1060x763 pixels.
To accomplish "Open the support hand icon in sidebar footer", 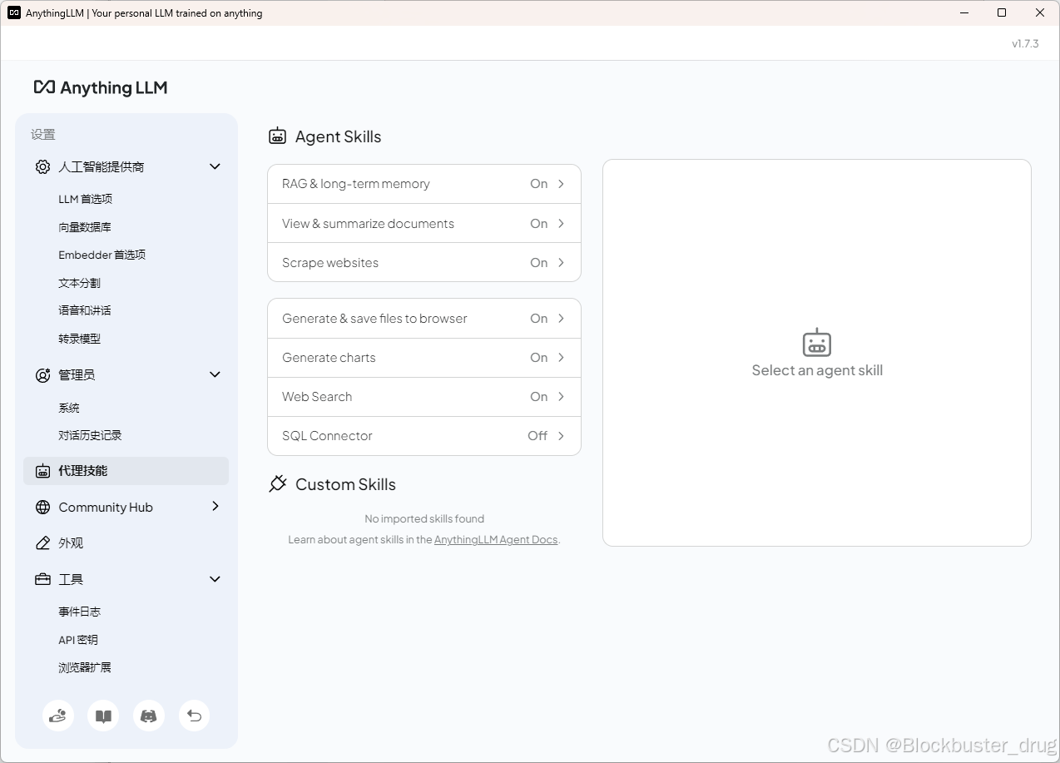I will [58, 716].
